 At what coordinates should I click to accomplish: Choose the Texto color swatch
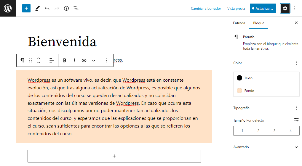[266, 78]
